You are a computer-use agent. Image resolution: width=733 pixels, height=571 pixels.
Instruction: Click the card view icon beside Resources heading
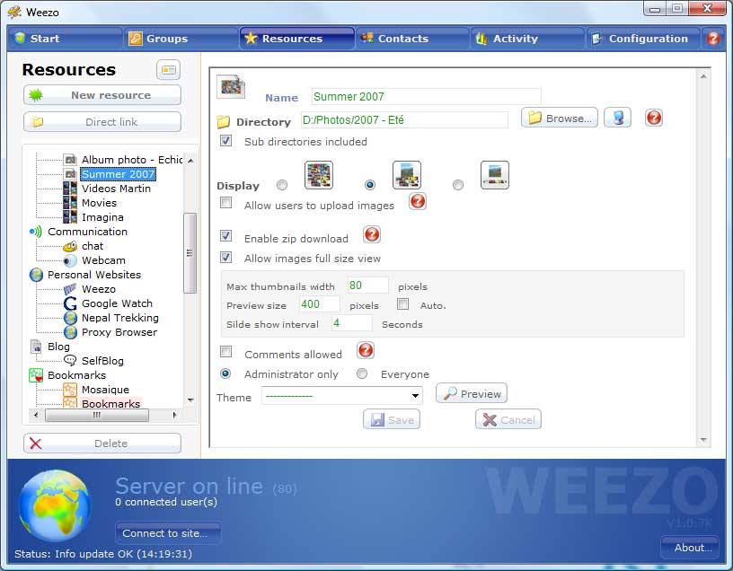168,70
